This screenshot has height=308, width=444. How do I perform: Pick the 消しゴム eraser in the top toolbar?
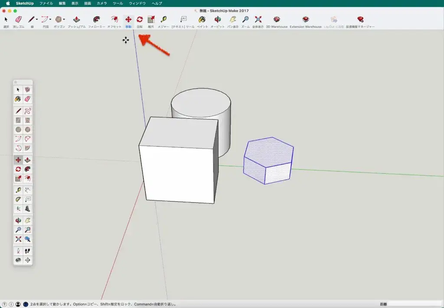[x=18, y=19]
